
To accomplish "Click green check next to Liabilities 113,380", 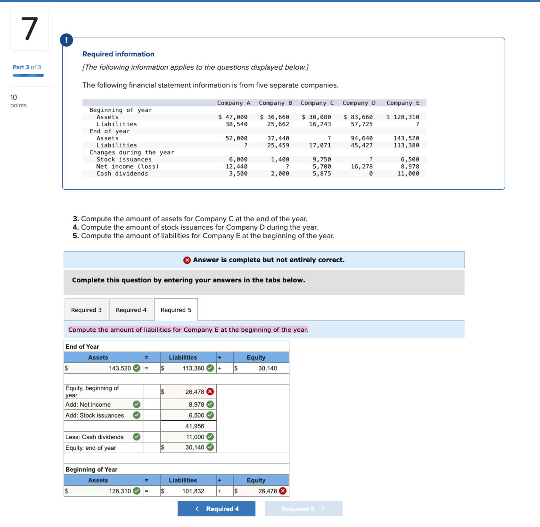I will (x=210, y=368).
